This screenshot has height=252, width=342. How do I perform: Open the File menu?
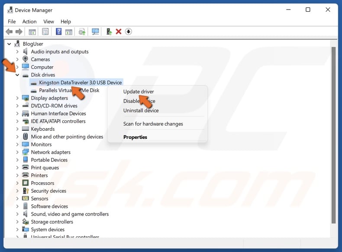12,22
